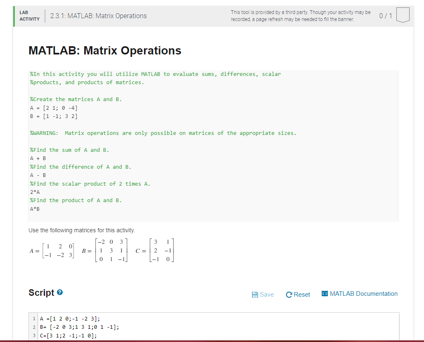The height and width of the screenshot is (342, 424).
Task: Click the Reset circular arrow icon
Action: 289,295
